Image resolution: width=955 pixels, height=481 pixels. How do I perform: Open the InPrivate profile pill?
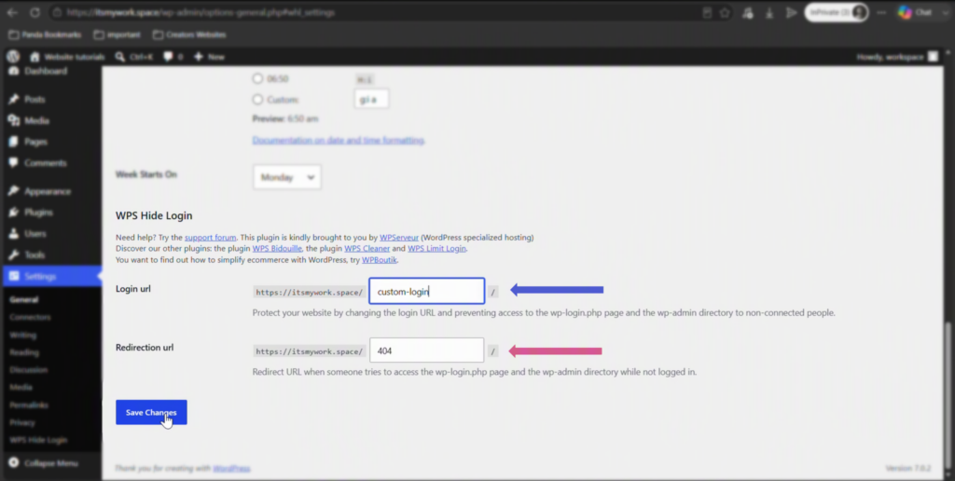point(837,12)
